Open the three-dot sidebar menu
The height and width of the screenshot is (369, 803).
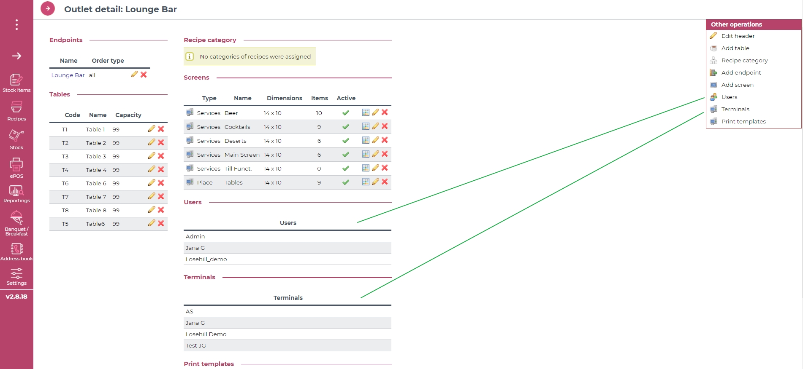point(16,25)
